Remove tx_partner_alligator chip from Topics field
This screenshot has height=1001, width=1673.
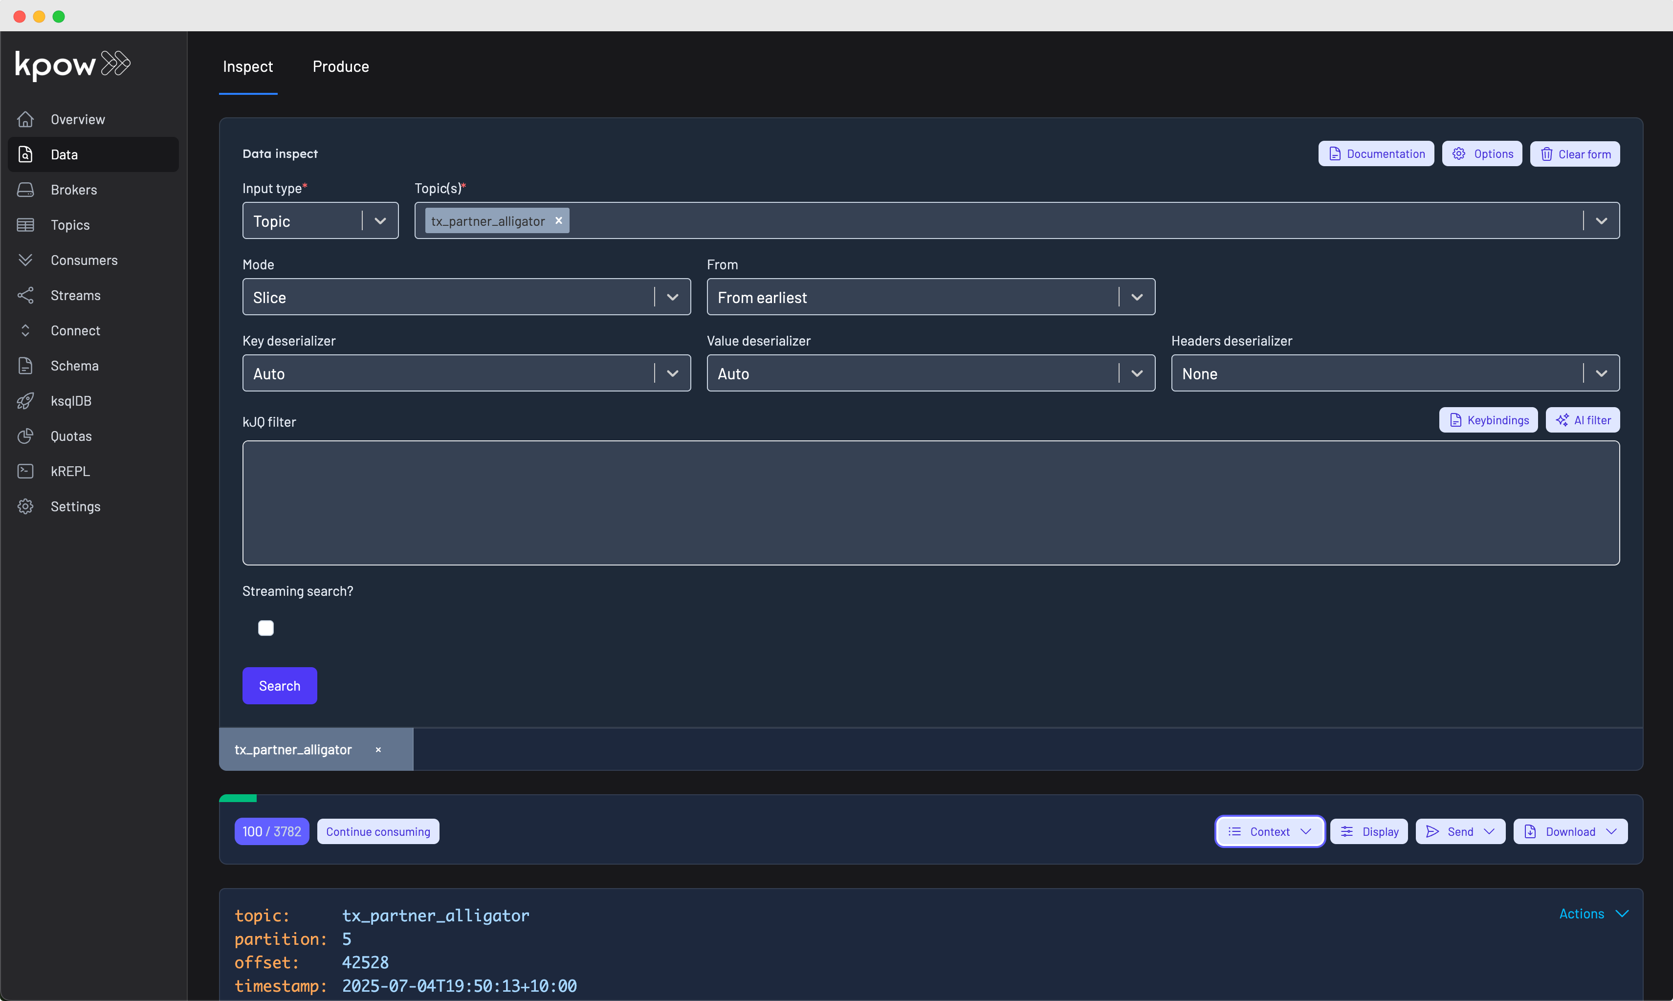(x=559, y=220)
